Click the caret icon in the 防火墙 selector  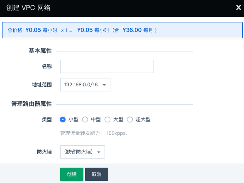tap(99, 152)
